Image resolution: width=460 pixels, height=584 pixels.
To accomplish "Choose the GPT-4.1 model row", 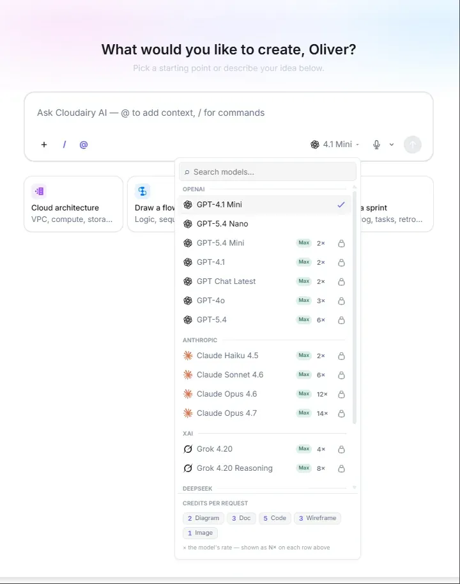I will pos(264,262).
